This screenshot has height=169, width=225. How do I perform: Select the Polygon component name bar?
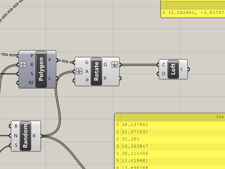[x=41, y=69]
